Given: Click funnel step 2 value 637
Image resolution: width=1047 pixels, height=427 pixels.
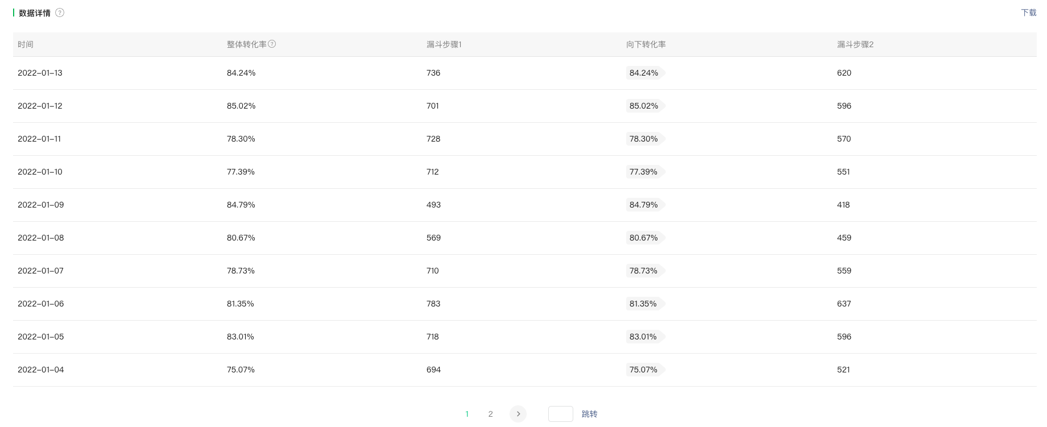Looking at the screenshot, I should [x=844, y=304].
